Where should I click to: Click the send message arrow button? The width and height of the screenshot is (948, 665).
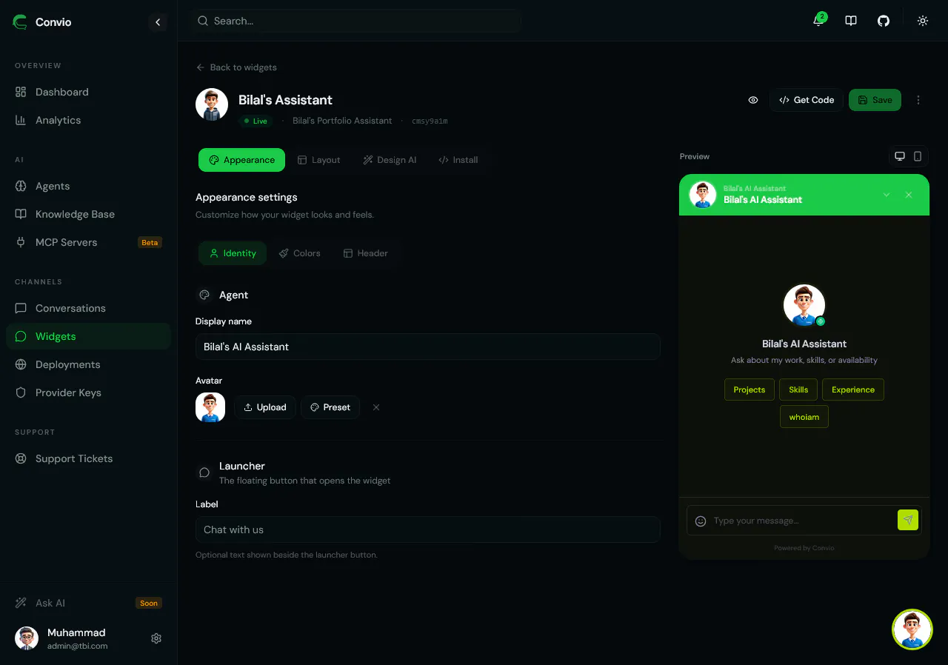(908, 520)
